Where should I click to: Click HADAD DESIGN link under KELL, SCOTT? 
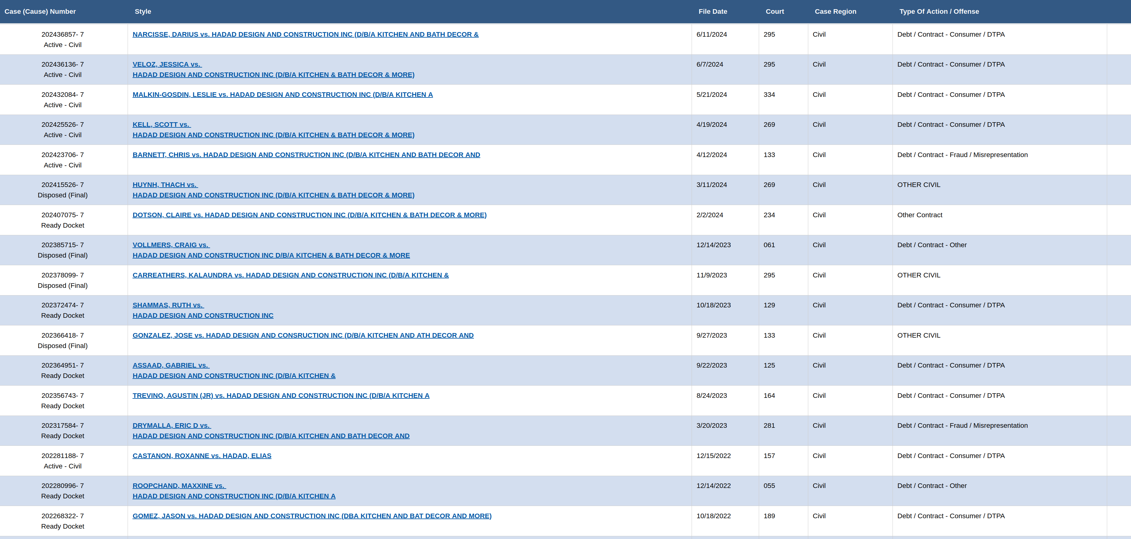point(274,135)
